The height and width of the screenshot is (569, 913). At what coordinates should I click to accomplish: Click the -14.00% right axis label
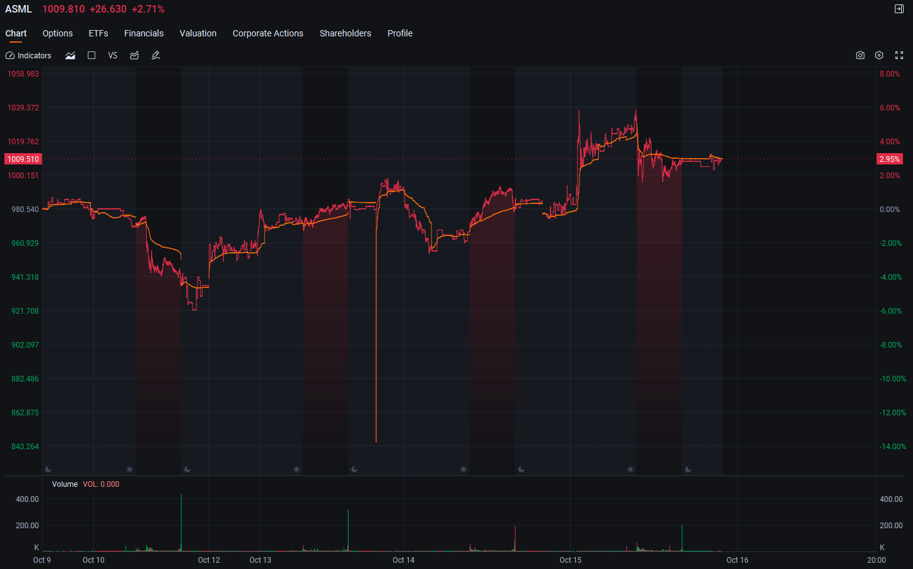892,447
